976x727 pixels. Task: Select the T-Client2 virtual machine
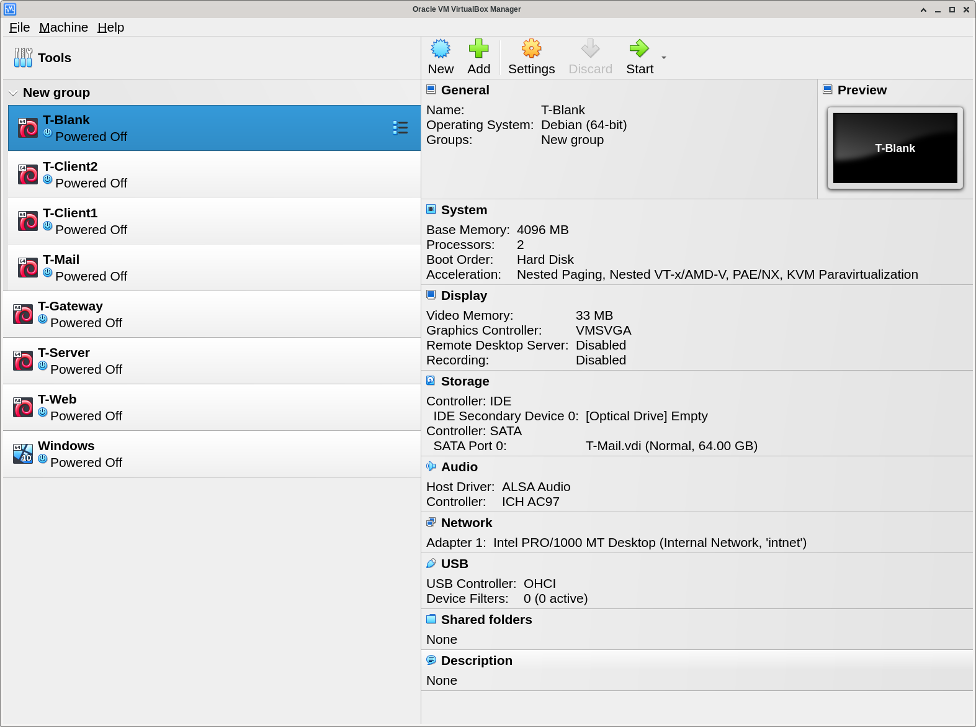[214, 174]
